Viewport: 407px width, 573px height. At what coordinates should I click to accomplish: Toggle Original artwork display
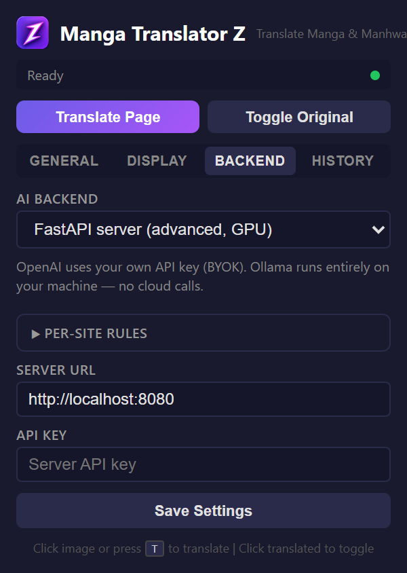tap(298, 117)
